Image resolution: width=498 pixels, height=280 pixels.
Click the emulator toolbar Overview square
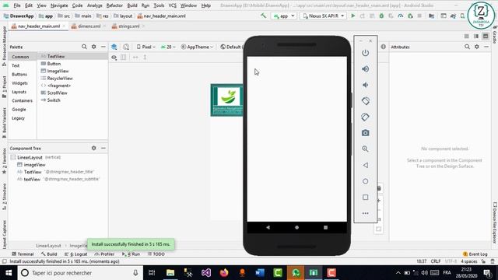point(365,197)
